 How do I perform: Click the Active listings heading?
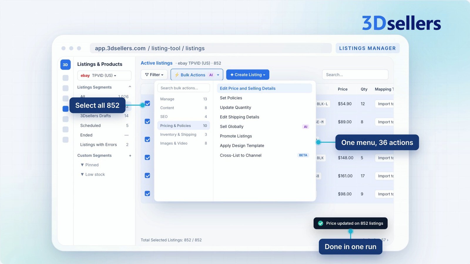pos(157,63)
